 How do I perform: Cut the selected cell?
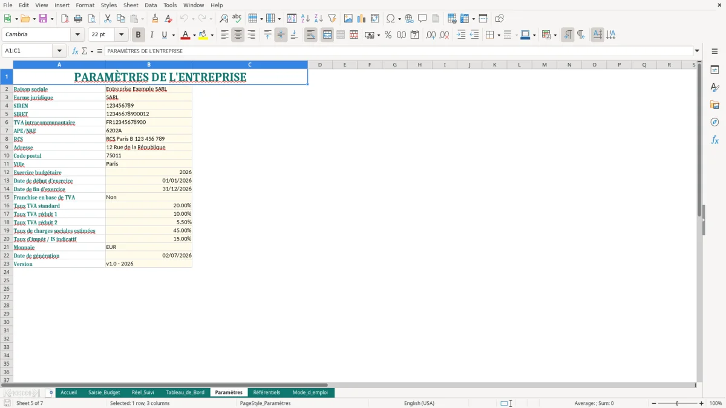[108, 19]
